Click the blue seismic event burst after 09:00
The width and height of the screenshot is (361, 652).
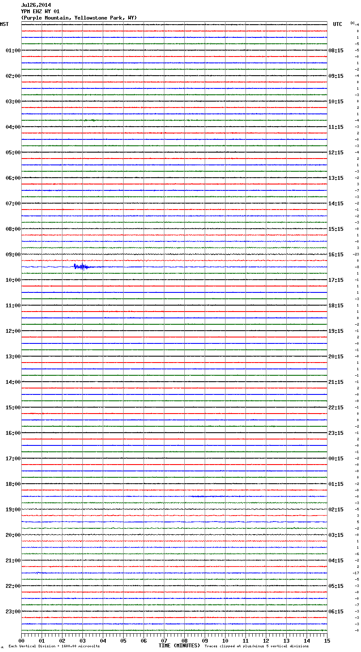(81, 267)
